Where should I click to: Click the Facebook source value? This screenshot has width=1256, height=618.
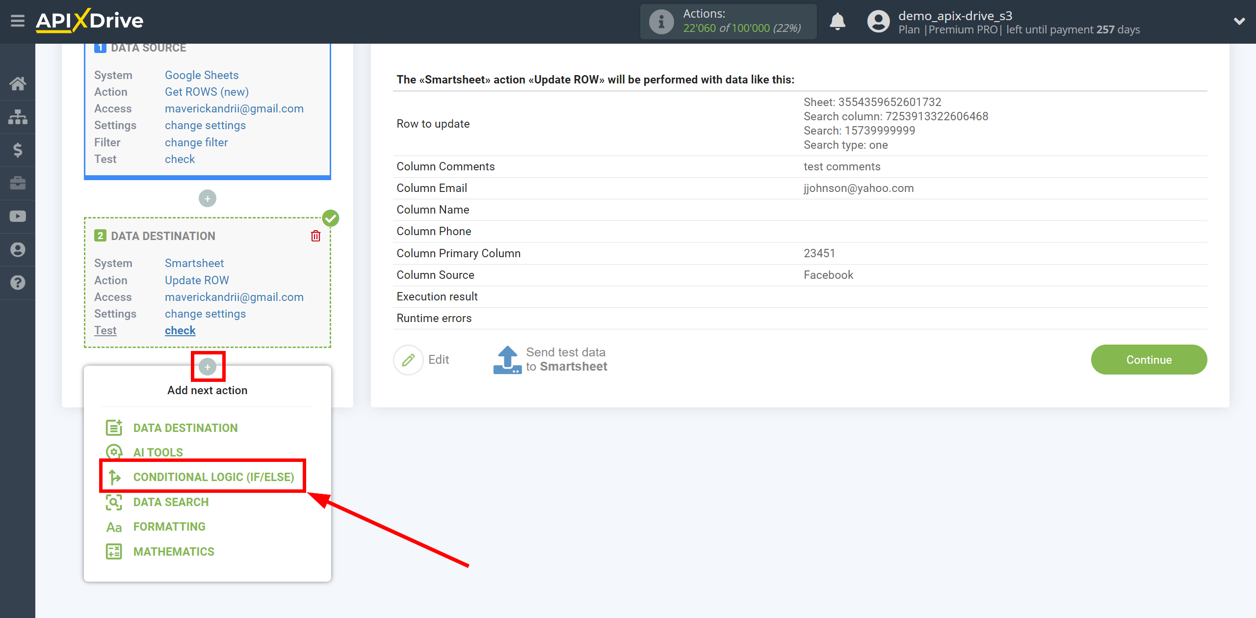click(x=829, y=275)
